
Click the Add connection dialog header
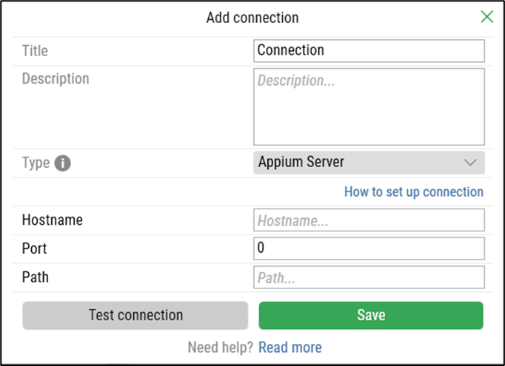[x=252, y=18]
